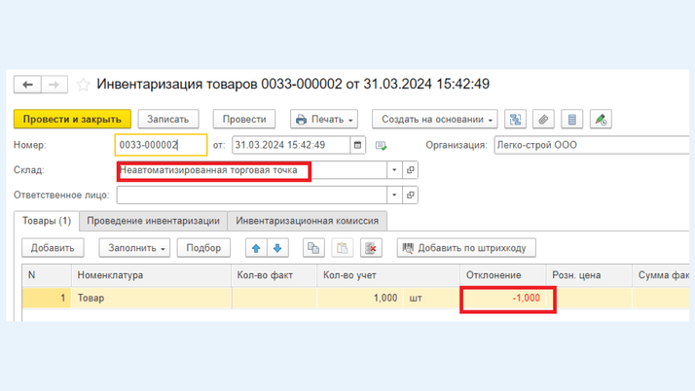This screenshot has width=695, height=391.
Task: Click the -1,000 Отклонение cell
Action: tap(502, 298)
